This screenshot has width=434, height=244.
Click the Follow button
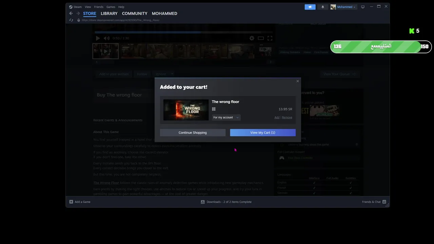pos(142,74)
